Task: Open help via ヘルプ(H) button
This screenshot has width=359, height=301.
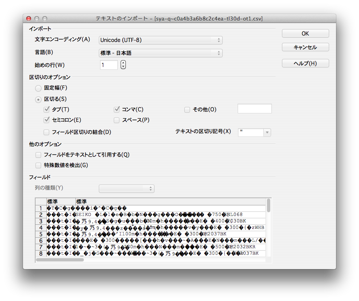Action: point(305,63)
